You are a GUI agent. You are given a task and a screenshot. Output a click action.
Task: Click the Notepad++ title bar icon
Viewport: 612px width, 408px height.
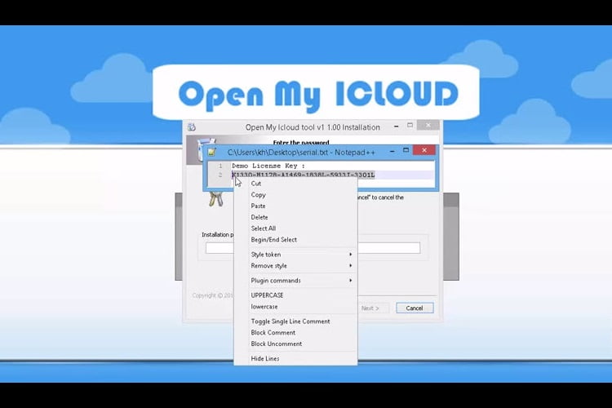click(211, 153)
